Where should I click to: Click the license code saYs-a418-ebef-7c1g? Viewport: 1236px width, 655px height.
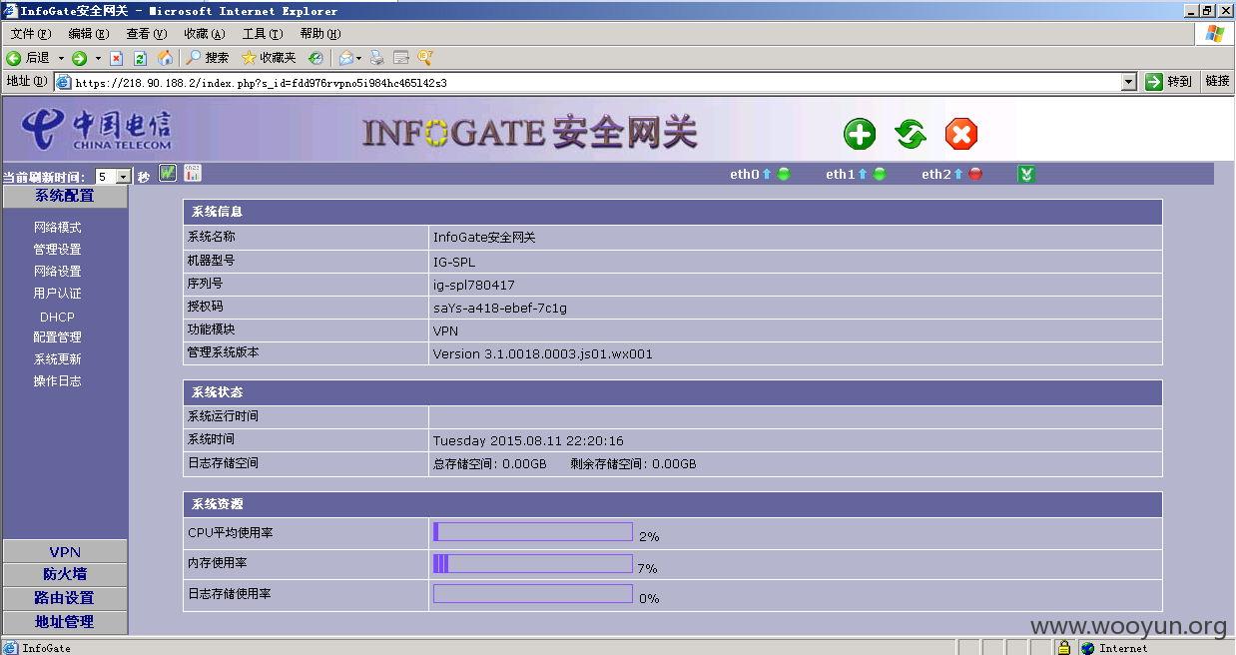499,309
